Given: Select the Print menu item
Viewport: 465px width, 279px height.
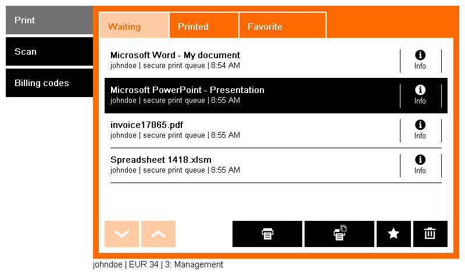Looking at the screenshot, I should click(49, 20).
